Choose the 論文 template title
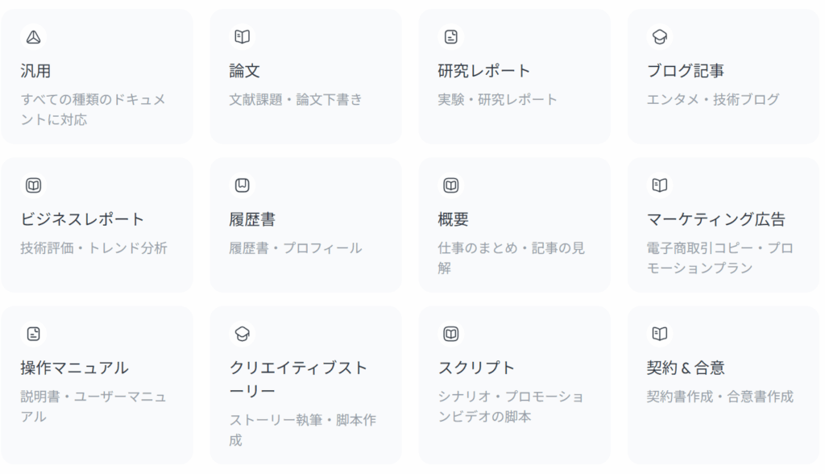This screenshot has height=474, width=825. [x=244, y=71]
